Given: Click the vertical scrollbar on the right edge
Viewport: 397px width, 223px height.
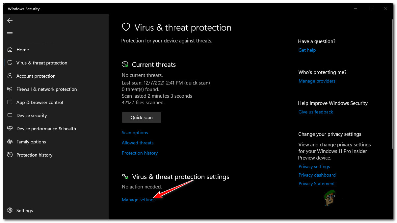Looking at the screenshot, I should pyautogui.click(x=392, y=82).
